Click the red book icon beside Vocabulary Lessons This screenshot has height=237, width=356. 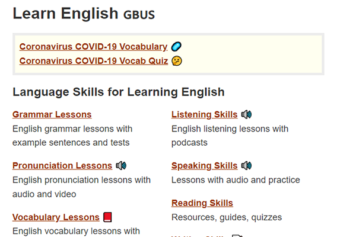pos(107,217)
